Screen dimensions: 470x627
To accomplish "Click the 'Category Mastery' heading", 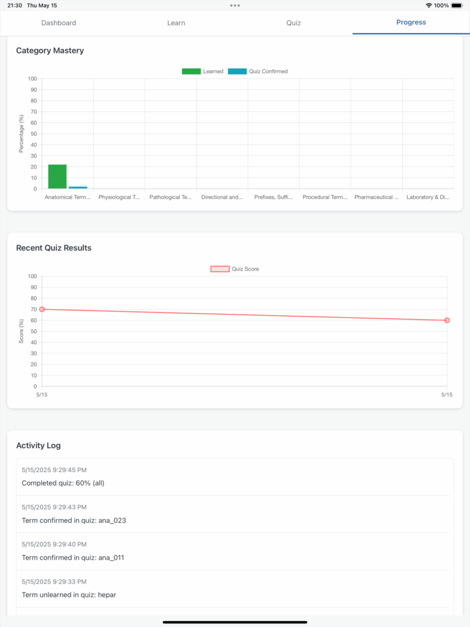I will (50, 50).
